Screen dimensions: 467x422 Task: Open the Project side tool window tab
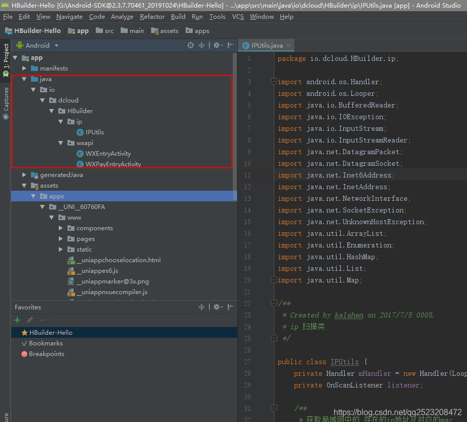click(6, 60)
